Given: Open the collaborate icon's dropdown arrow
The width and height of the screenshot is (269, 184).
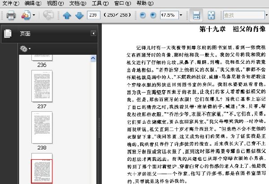Looking at the screenshot, I should [x=34, y=15].
